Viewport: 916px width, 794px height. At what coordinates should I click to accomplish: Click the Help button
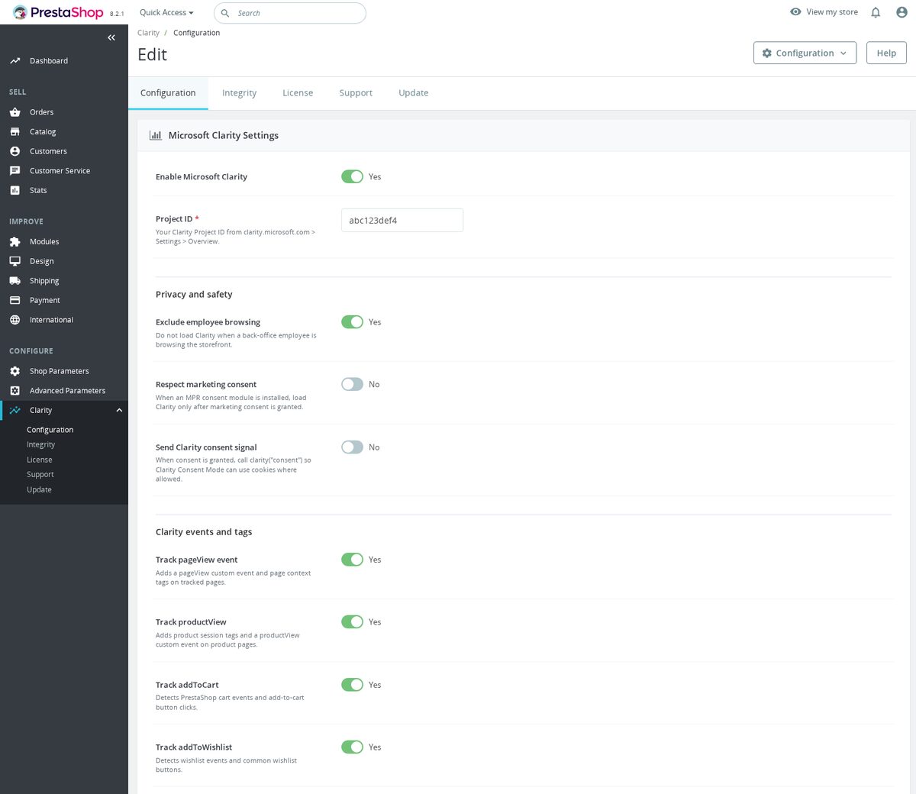click(886, 53)
